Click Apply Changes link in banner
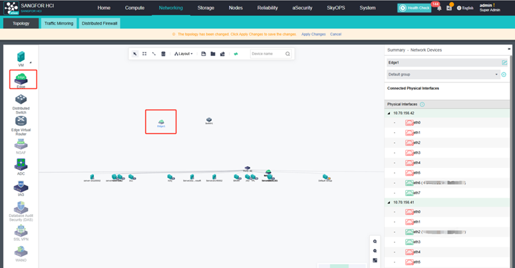Screen dimensions: 515x268 click(313, 34)
